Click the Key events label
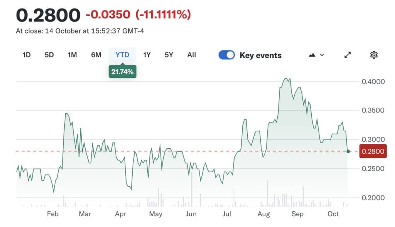 (260, 55)
